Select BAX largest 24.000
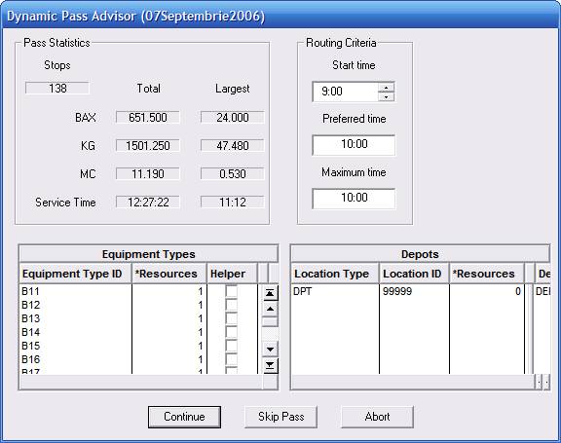 (233, 117)
